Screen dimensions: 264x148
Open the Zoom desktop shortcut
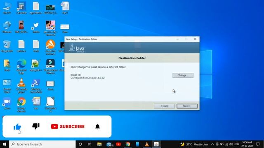point(7,104)
